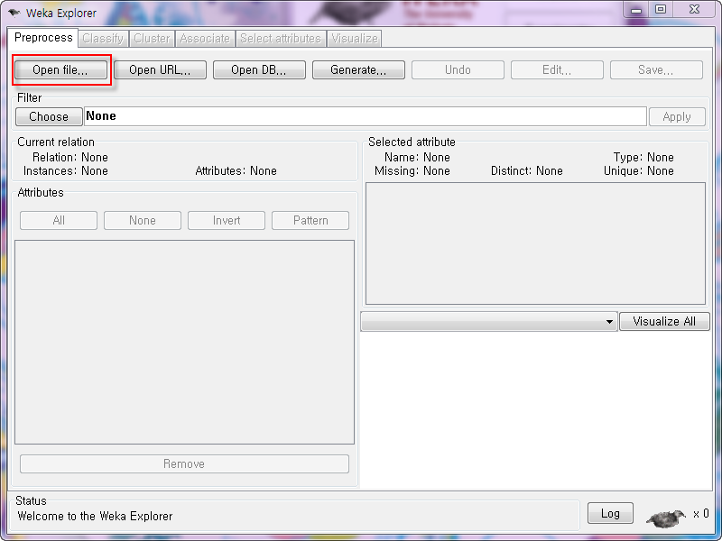Image resolution: width=722 pixels, height=541 pixels.
Task: Click the Open file... button
Action: 60,70
